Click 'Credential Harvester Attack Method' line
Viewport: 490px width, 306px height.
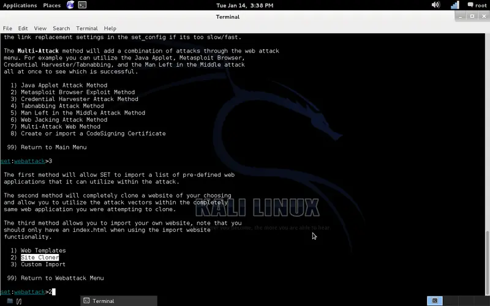click(x=80, y=99)
